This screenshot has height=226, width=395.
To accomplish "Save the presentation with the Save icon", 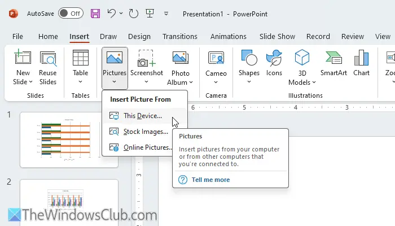I will [95, 14].
